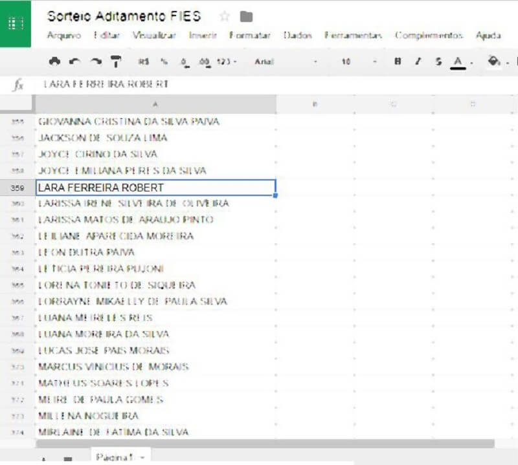
Task: Open the Arquivo menu
Action: pos(63,36)
